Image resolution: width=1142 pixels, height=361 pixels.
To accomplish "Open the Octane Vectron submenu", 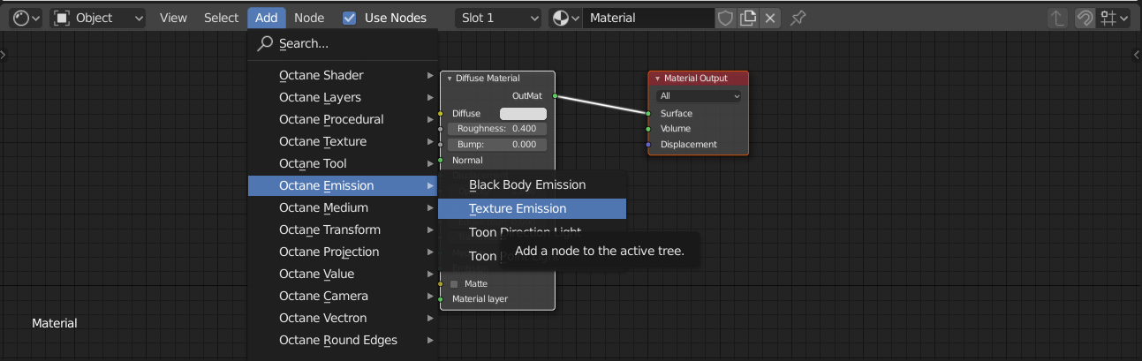I will pyautogui.click(x=343, y=318).
